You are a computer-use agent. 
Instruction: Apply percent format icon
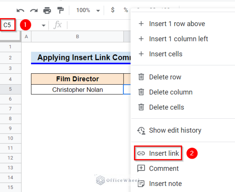[126, 10]
